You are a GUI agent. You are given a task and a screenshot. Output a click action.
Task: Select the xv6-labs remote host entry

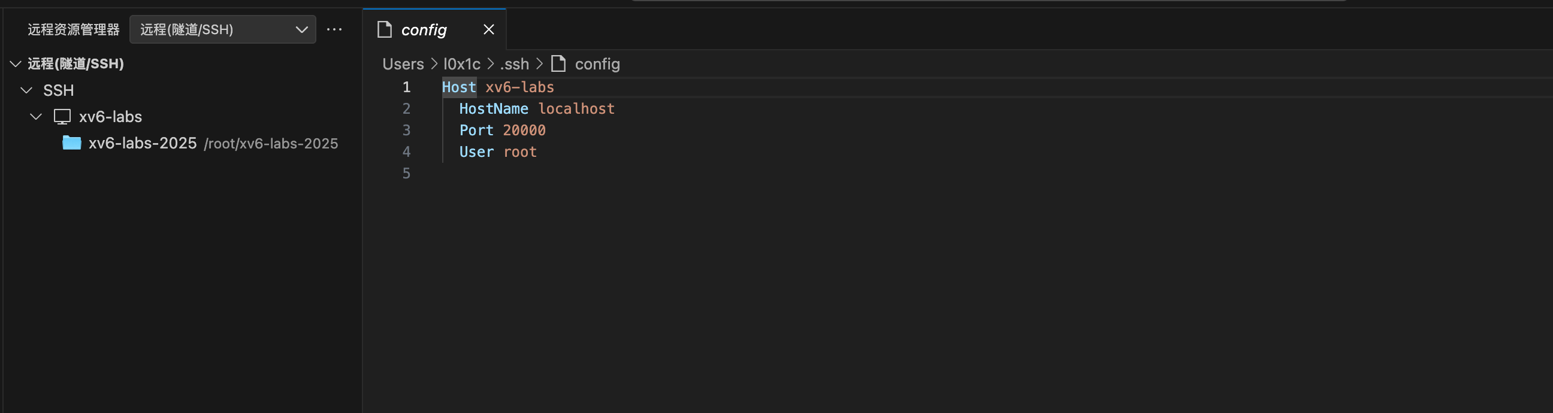(x=111, y=116)
